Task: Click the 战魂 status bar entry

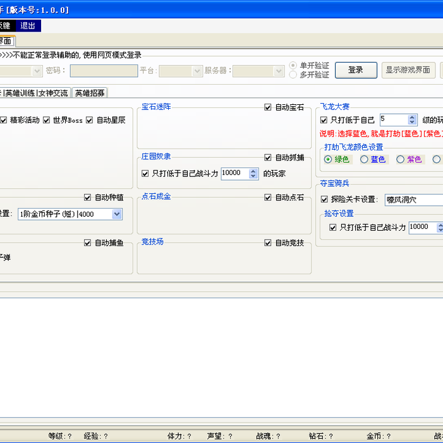Action: [269, 436]
